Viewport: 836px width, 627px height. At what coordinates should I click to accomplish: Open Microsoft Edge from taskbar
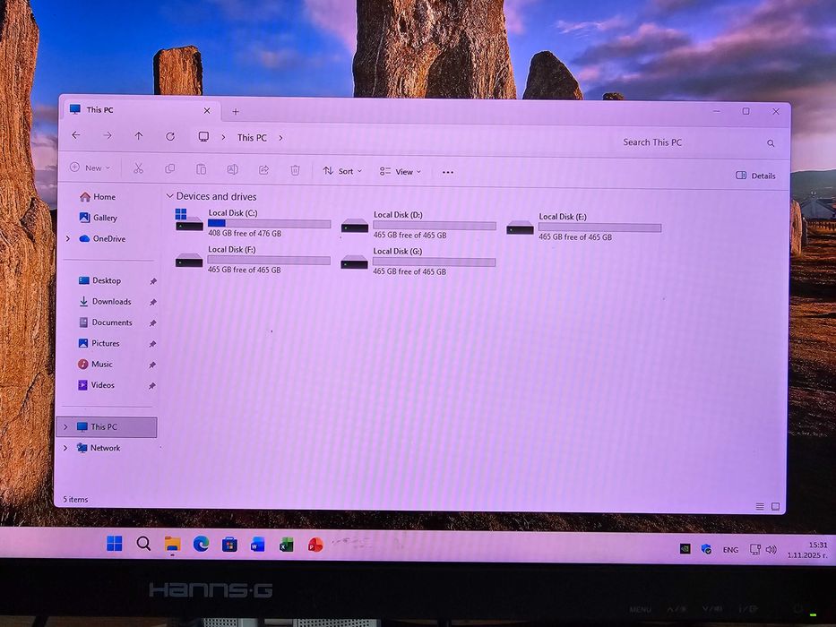[201, 544]
